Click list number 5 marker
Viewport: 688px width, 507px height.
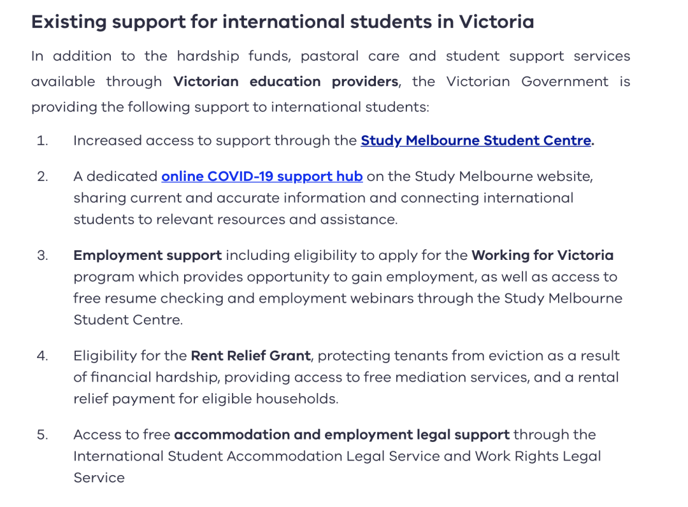point(43,434)
